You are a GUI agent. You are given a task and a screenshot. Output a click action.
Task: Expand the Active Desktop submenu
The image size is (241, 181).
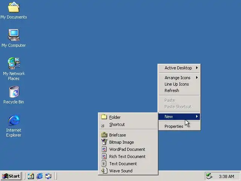pyautogui.click(x=179, y=68)
